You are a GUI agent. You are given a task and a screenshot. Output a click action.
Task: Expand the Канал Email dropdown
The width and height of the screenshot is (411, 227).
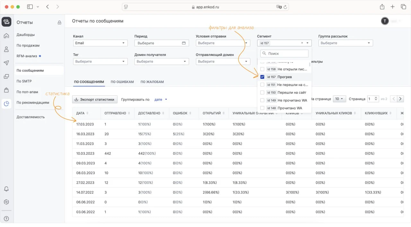[100, 43]
